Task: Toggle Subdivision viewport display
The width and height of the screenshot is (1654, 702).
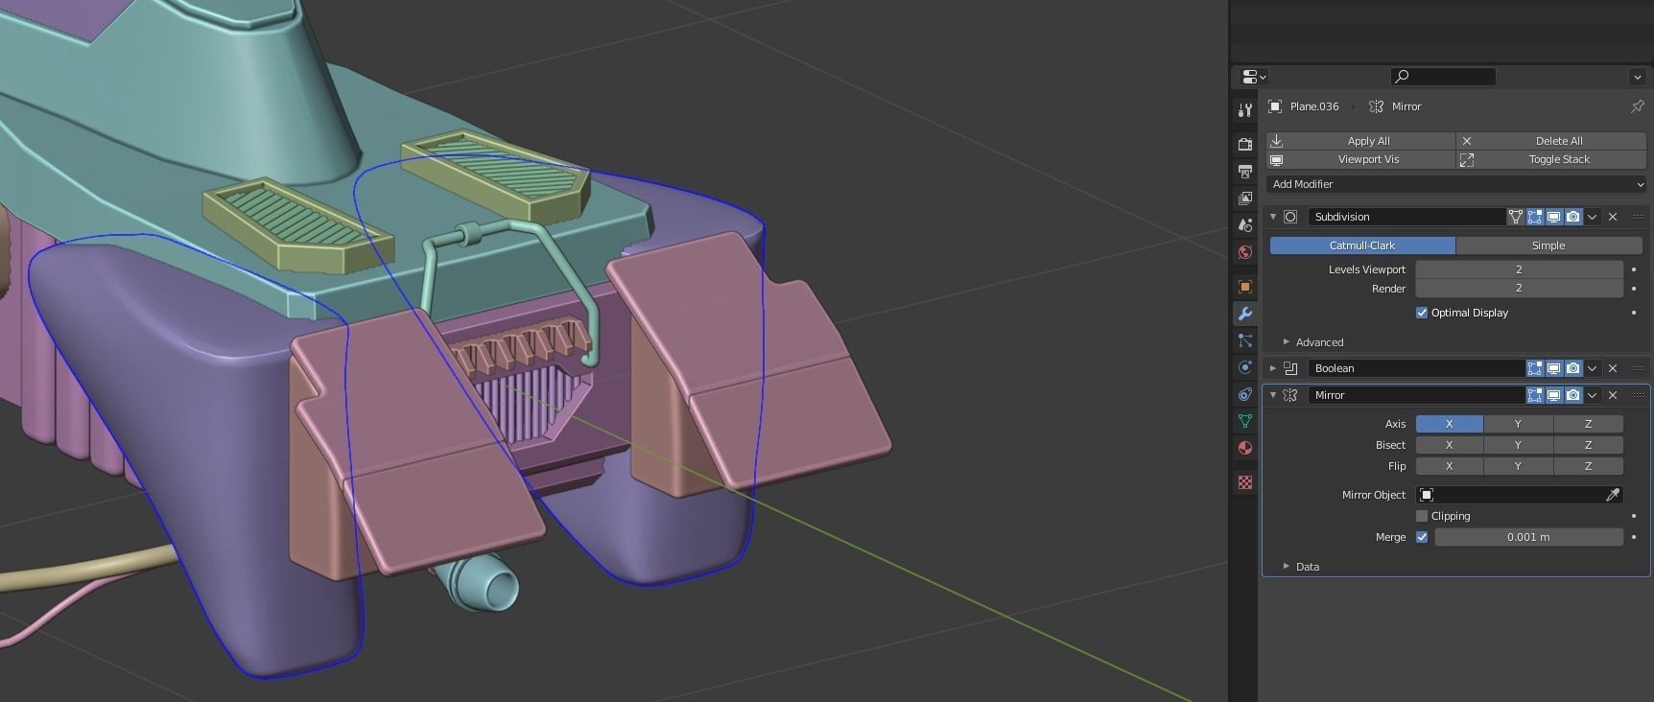Action: tap(1554, 217)
